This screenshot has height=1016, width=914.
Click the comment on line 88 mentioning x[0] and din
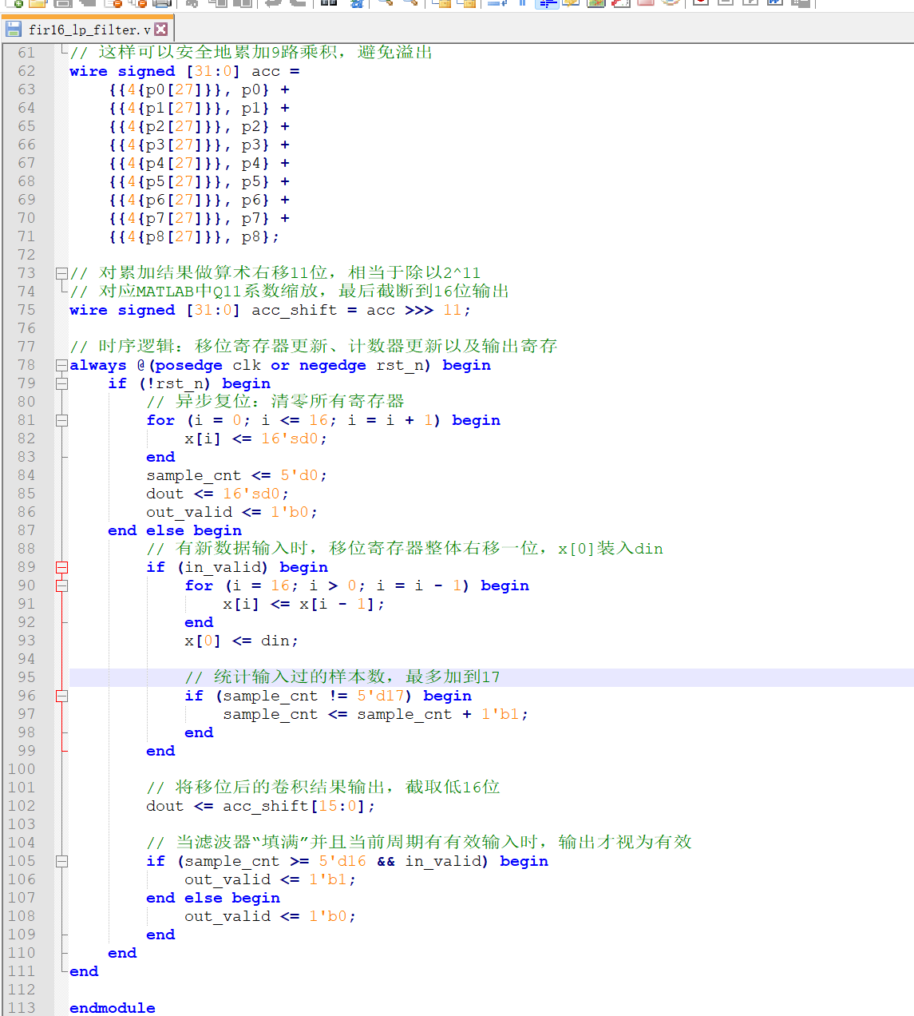coord(405,549)
